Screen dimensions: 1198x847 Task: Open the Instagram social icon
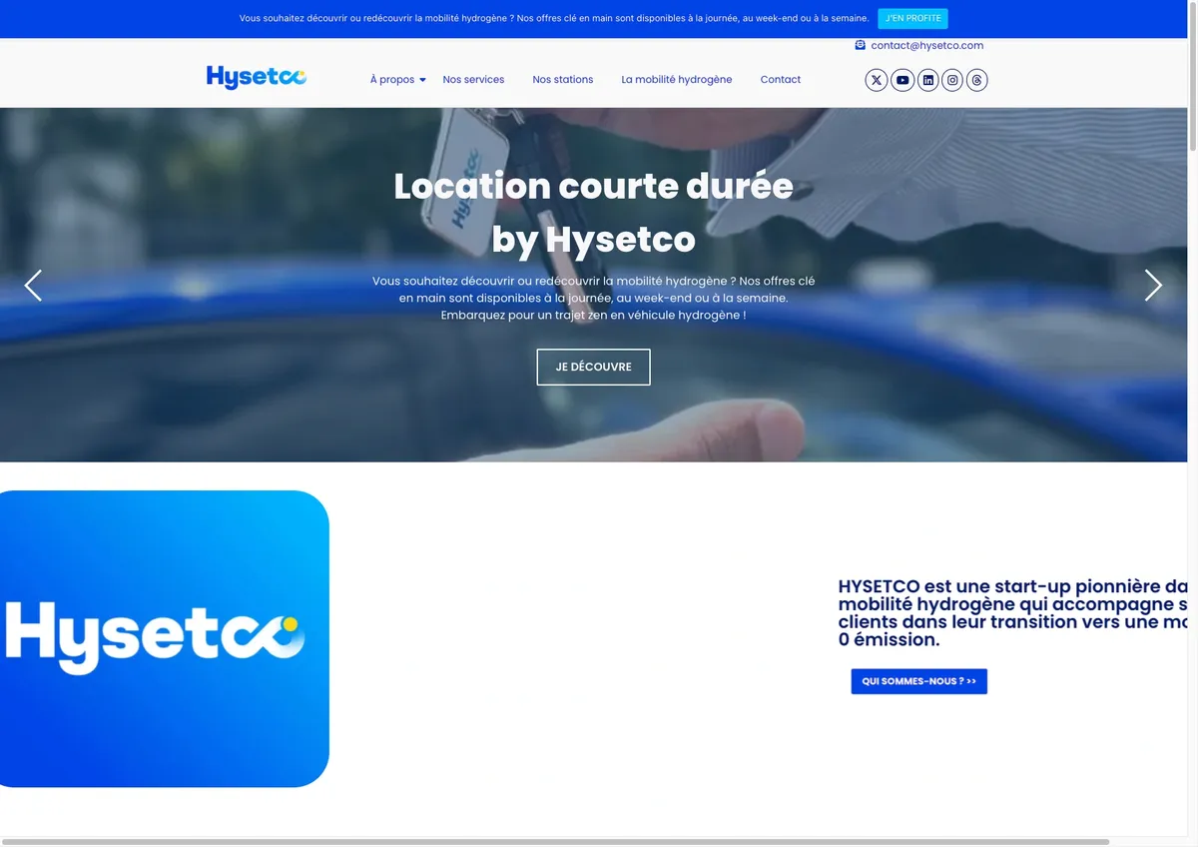click(x=952, y=80)
